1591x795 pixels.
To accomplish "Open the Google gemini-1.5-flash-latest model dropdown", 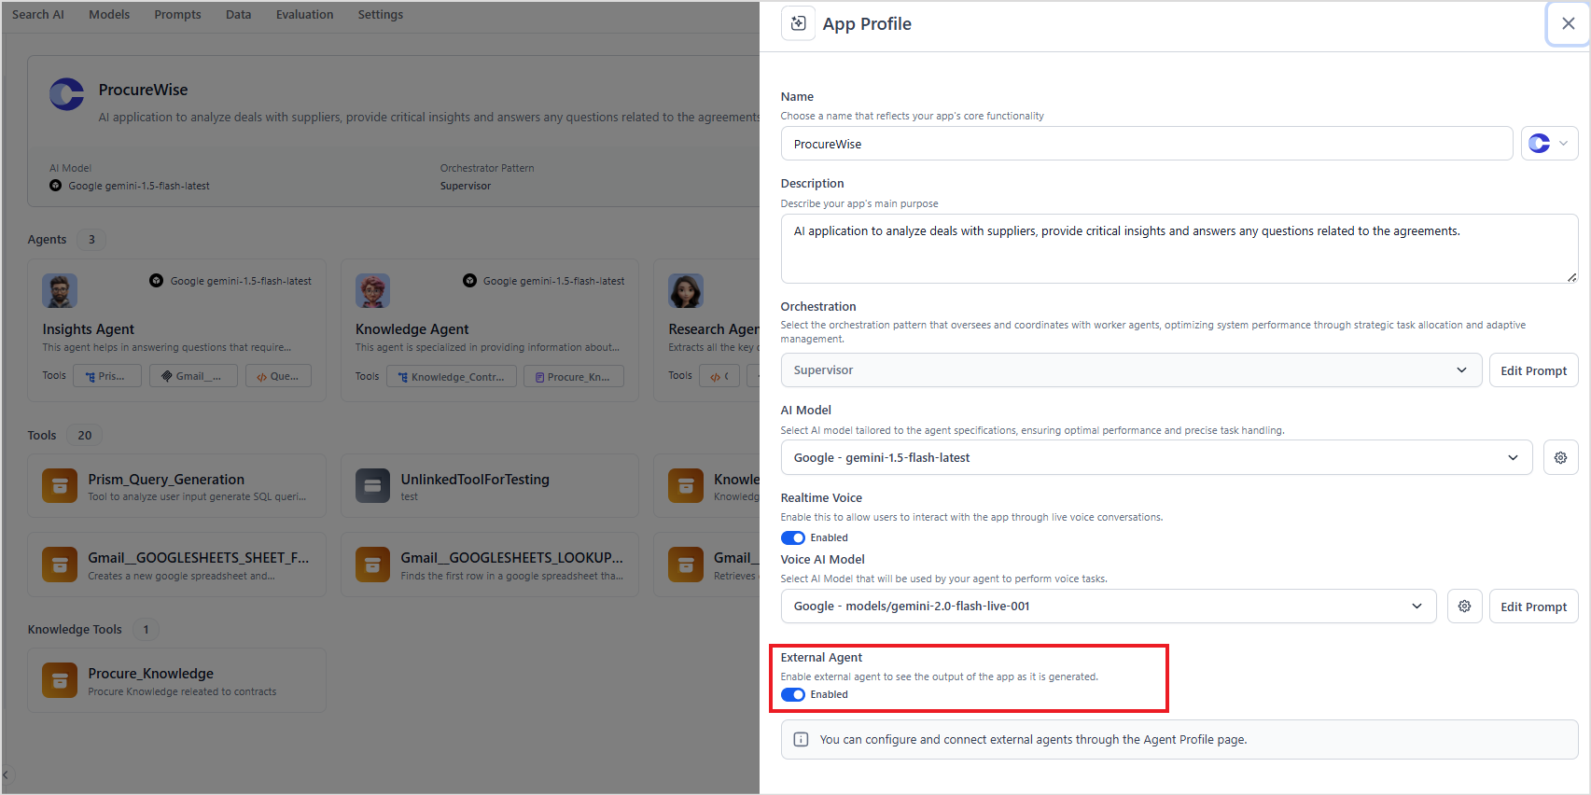I will 1156,457.
